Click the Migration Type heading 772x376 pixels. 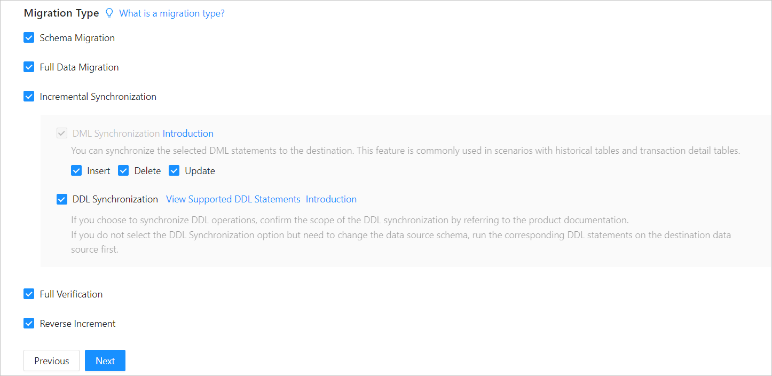pos(61,13)
